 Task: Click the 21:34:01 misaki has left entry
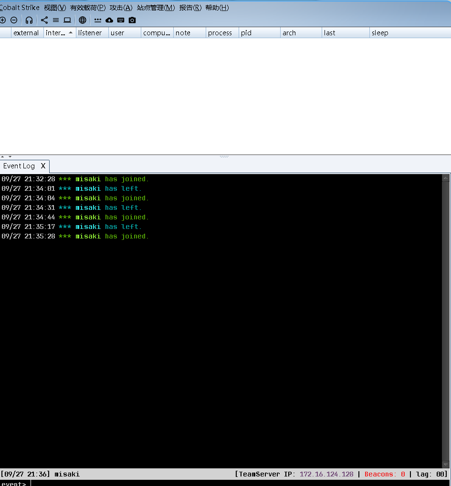pyautogui.click(x=71, y=189)
